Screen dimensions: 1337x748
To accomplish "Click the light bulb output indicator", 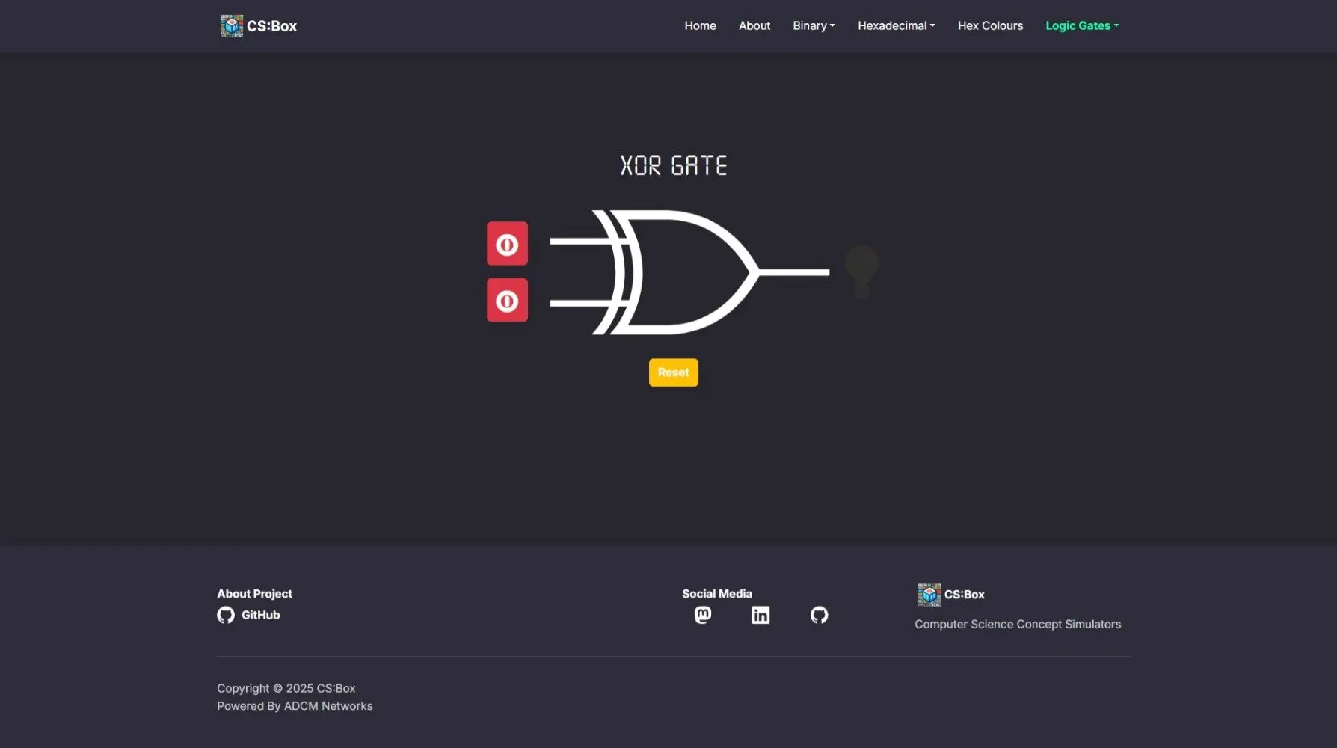I will [x=861, y=272].
